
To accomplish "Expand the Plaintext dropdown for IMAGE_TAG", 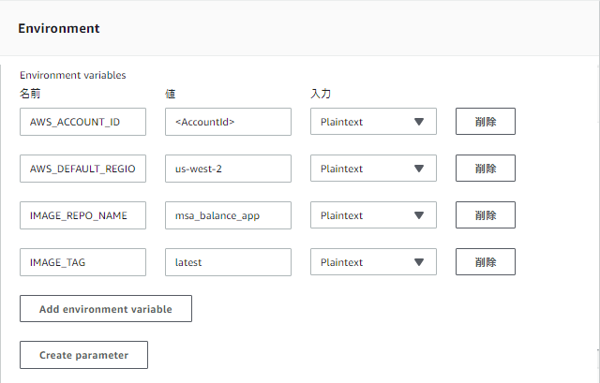I will 373,262.
